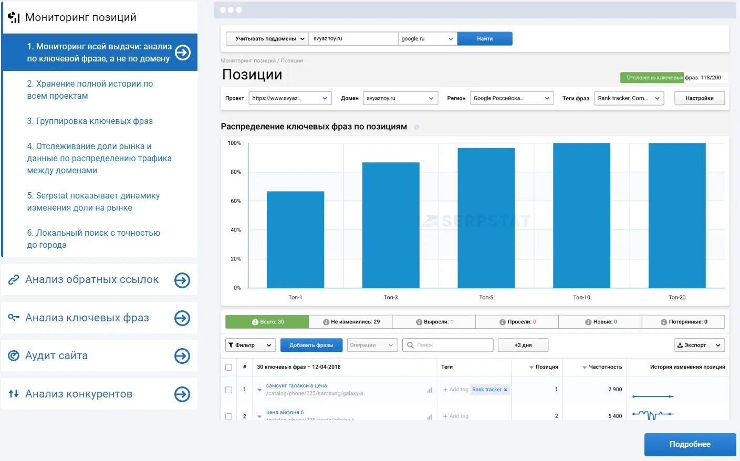Click the key icon of Анализ ключевых фраз
Image resolution: width=740 pixels, height=461 pixels.
click(14, 318)
